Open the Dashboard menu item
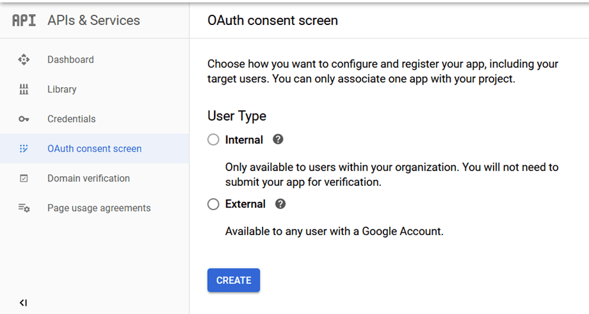 tap(70, 60)
